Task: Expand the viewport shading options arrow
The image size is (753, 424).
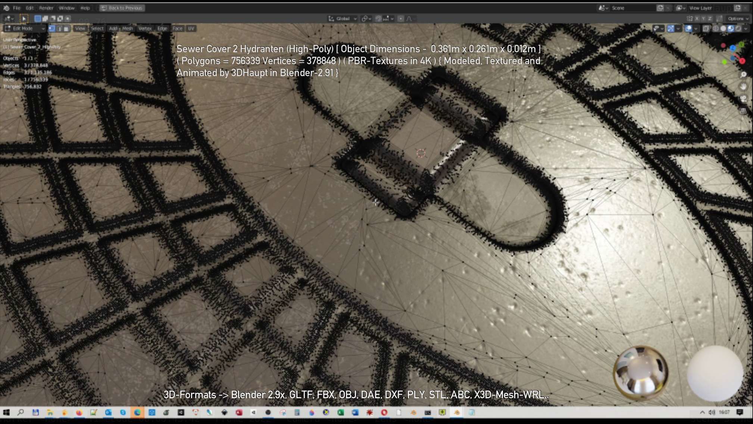Action: pos(746,28)
